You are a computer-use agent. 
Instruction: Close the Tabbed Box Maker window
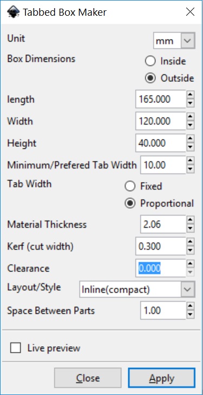(190, 12)
